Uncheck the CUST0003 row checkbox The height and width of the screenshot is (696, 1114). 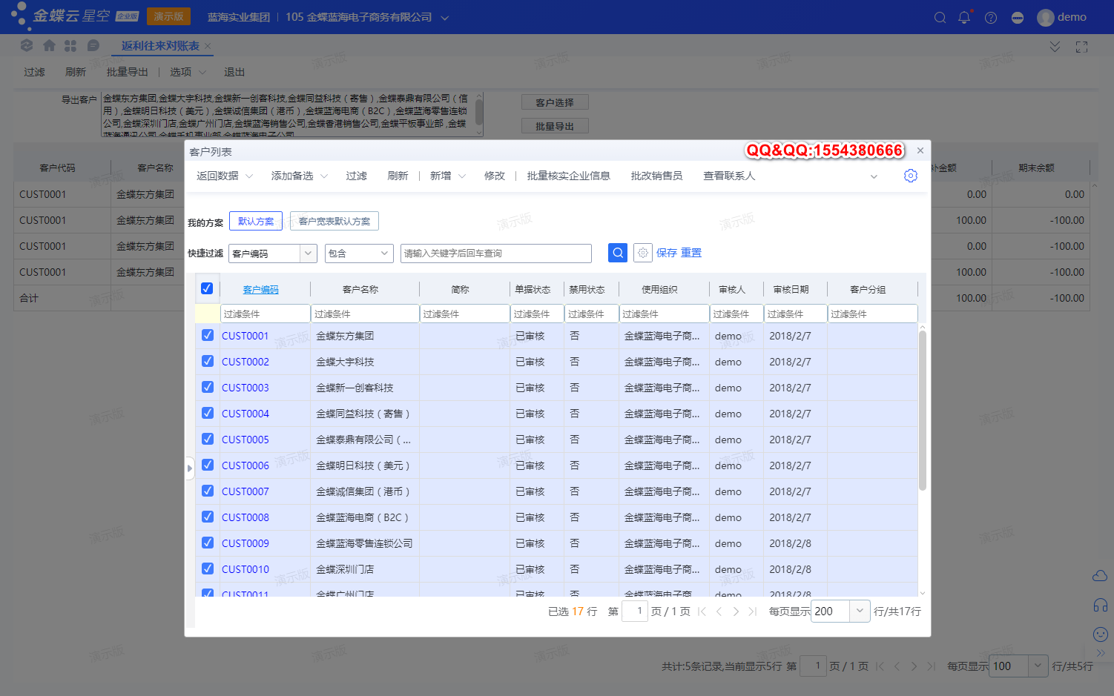[208, 387]
